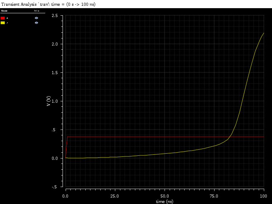This screenshot has height=204, width=272.
Task: Toggle visibility of the yellow trace
Action: tap(36, 23)
